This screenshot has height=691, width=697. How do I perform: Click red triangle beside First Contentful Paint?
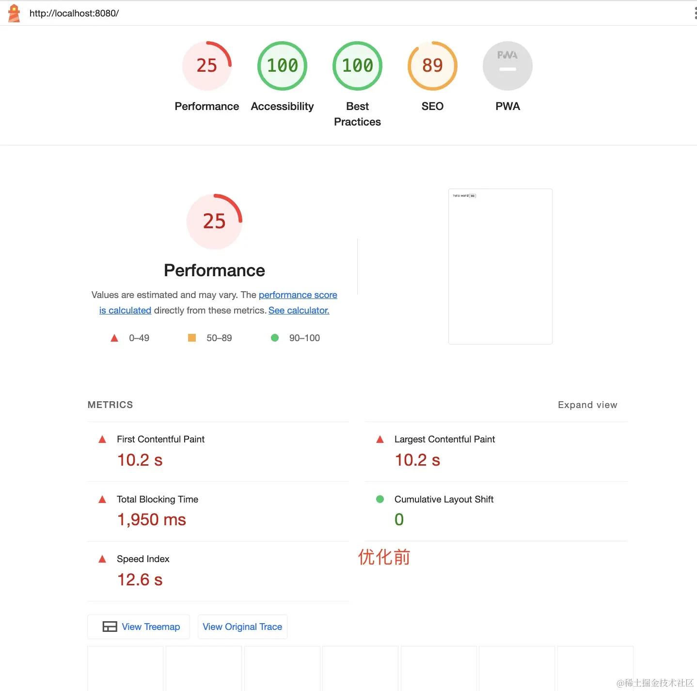tap(102, 440)
